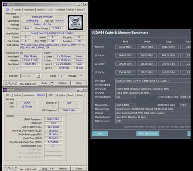Click the L1 Cache Read value 664.95 GB/s
The width and height of the screenshot is (193, 171).
125,55
